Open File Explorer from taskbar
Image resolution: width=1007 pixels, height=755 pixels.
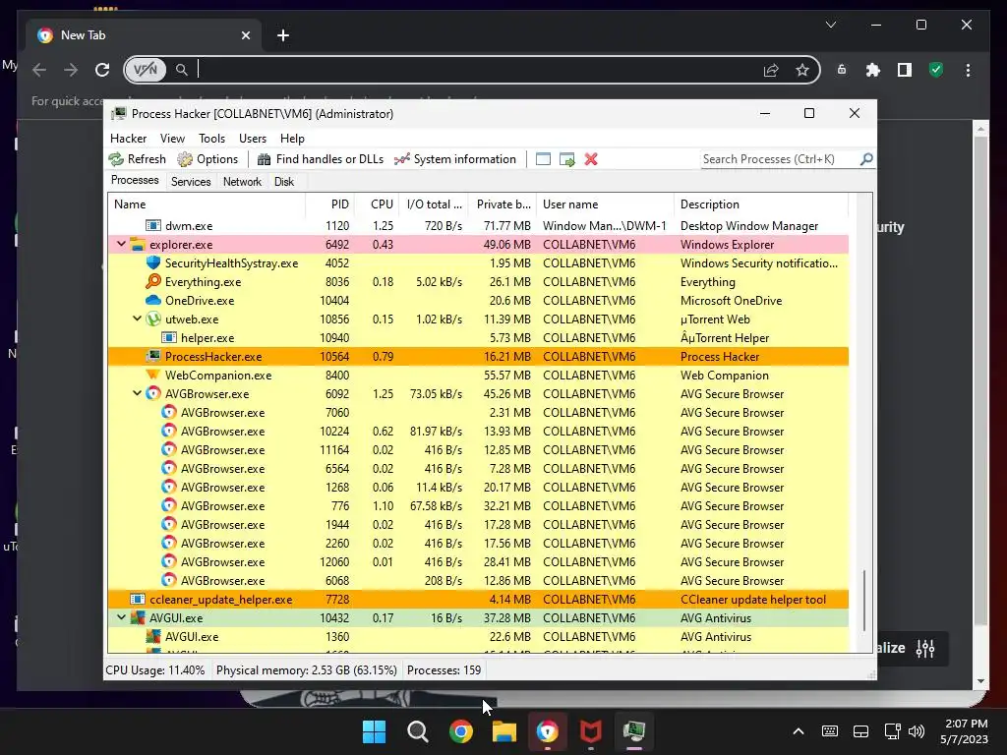pos(504,731)
